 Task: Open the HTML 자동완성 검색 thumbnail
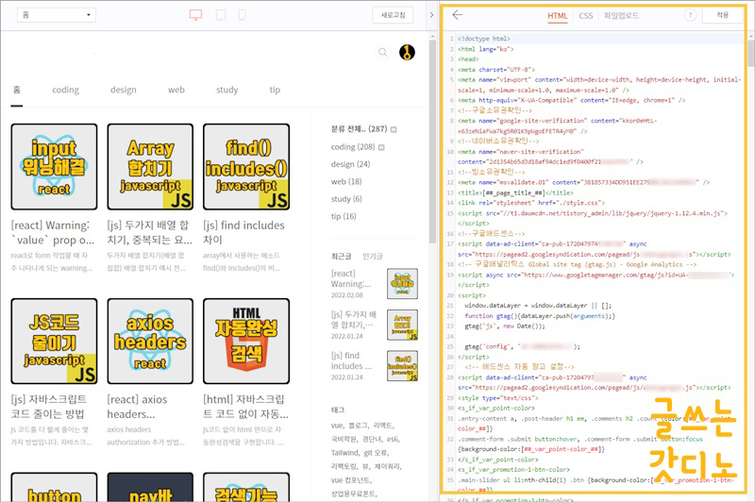[246, 341]
